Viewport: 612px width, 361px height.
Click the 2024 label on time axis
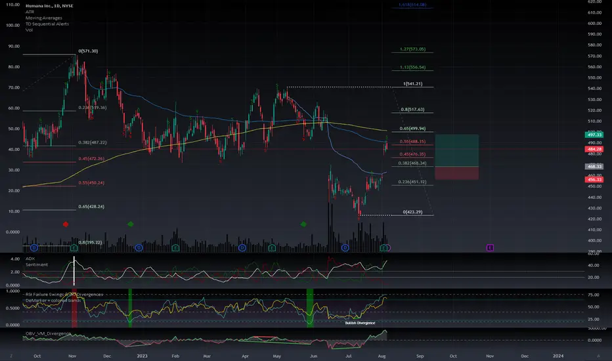[x=558, y=356]
